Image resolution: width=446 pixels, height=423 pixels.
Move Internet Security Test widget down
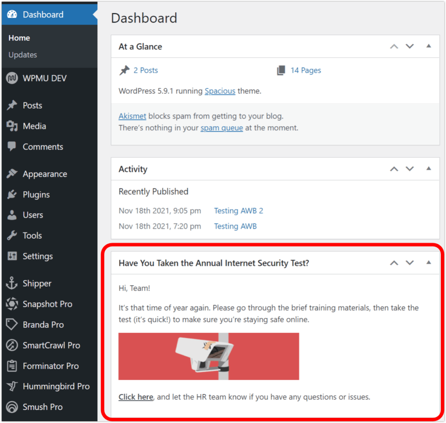pos(409,263)
